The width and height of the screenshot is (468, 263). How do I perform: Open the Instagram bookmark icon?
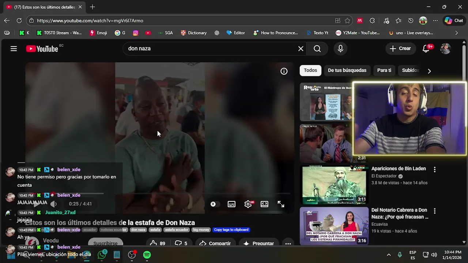coord(136,33)
